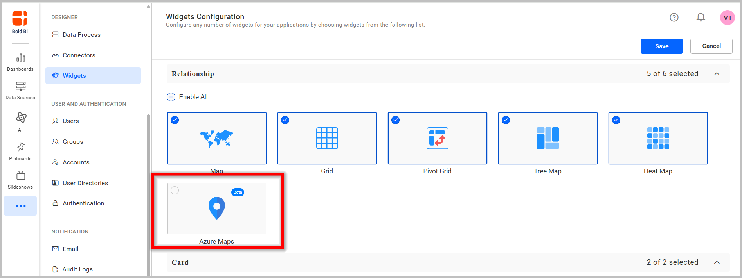
Task: Save the widgets configuration
Action: click(x=662, y=46)
